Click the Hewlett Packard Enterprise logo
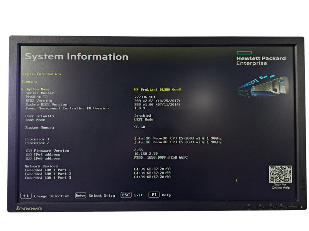 [261, 59]
